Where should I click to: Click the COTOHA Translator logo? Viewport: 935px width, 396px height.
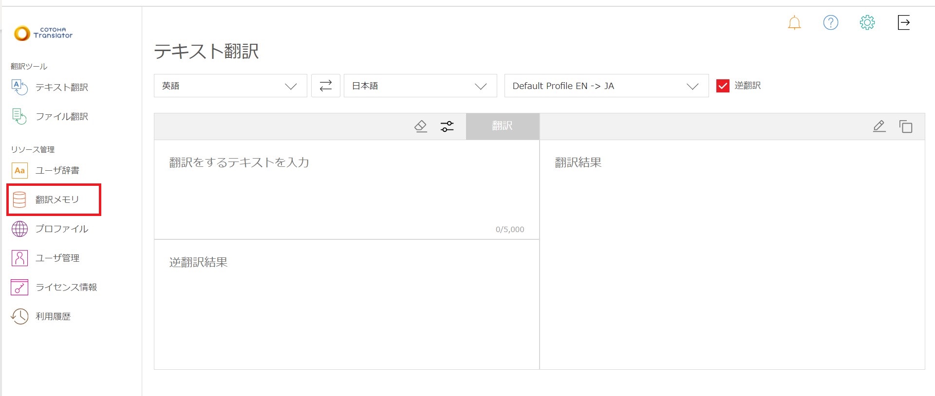tap(43, 33)
